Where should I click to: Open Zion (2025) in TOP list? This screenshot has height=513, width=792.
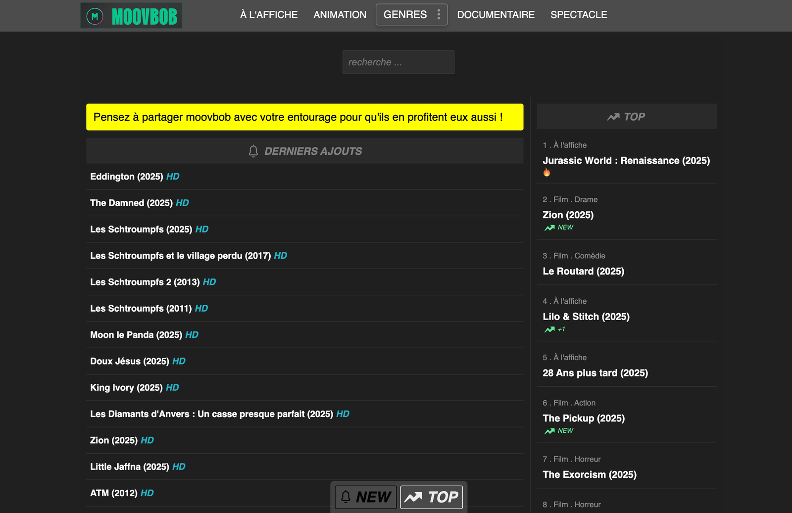pyautogui.click(x=568, y=215)
